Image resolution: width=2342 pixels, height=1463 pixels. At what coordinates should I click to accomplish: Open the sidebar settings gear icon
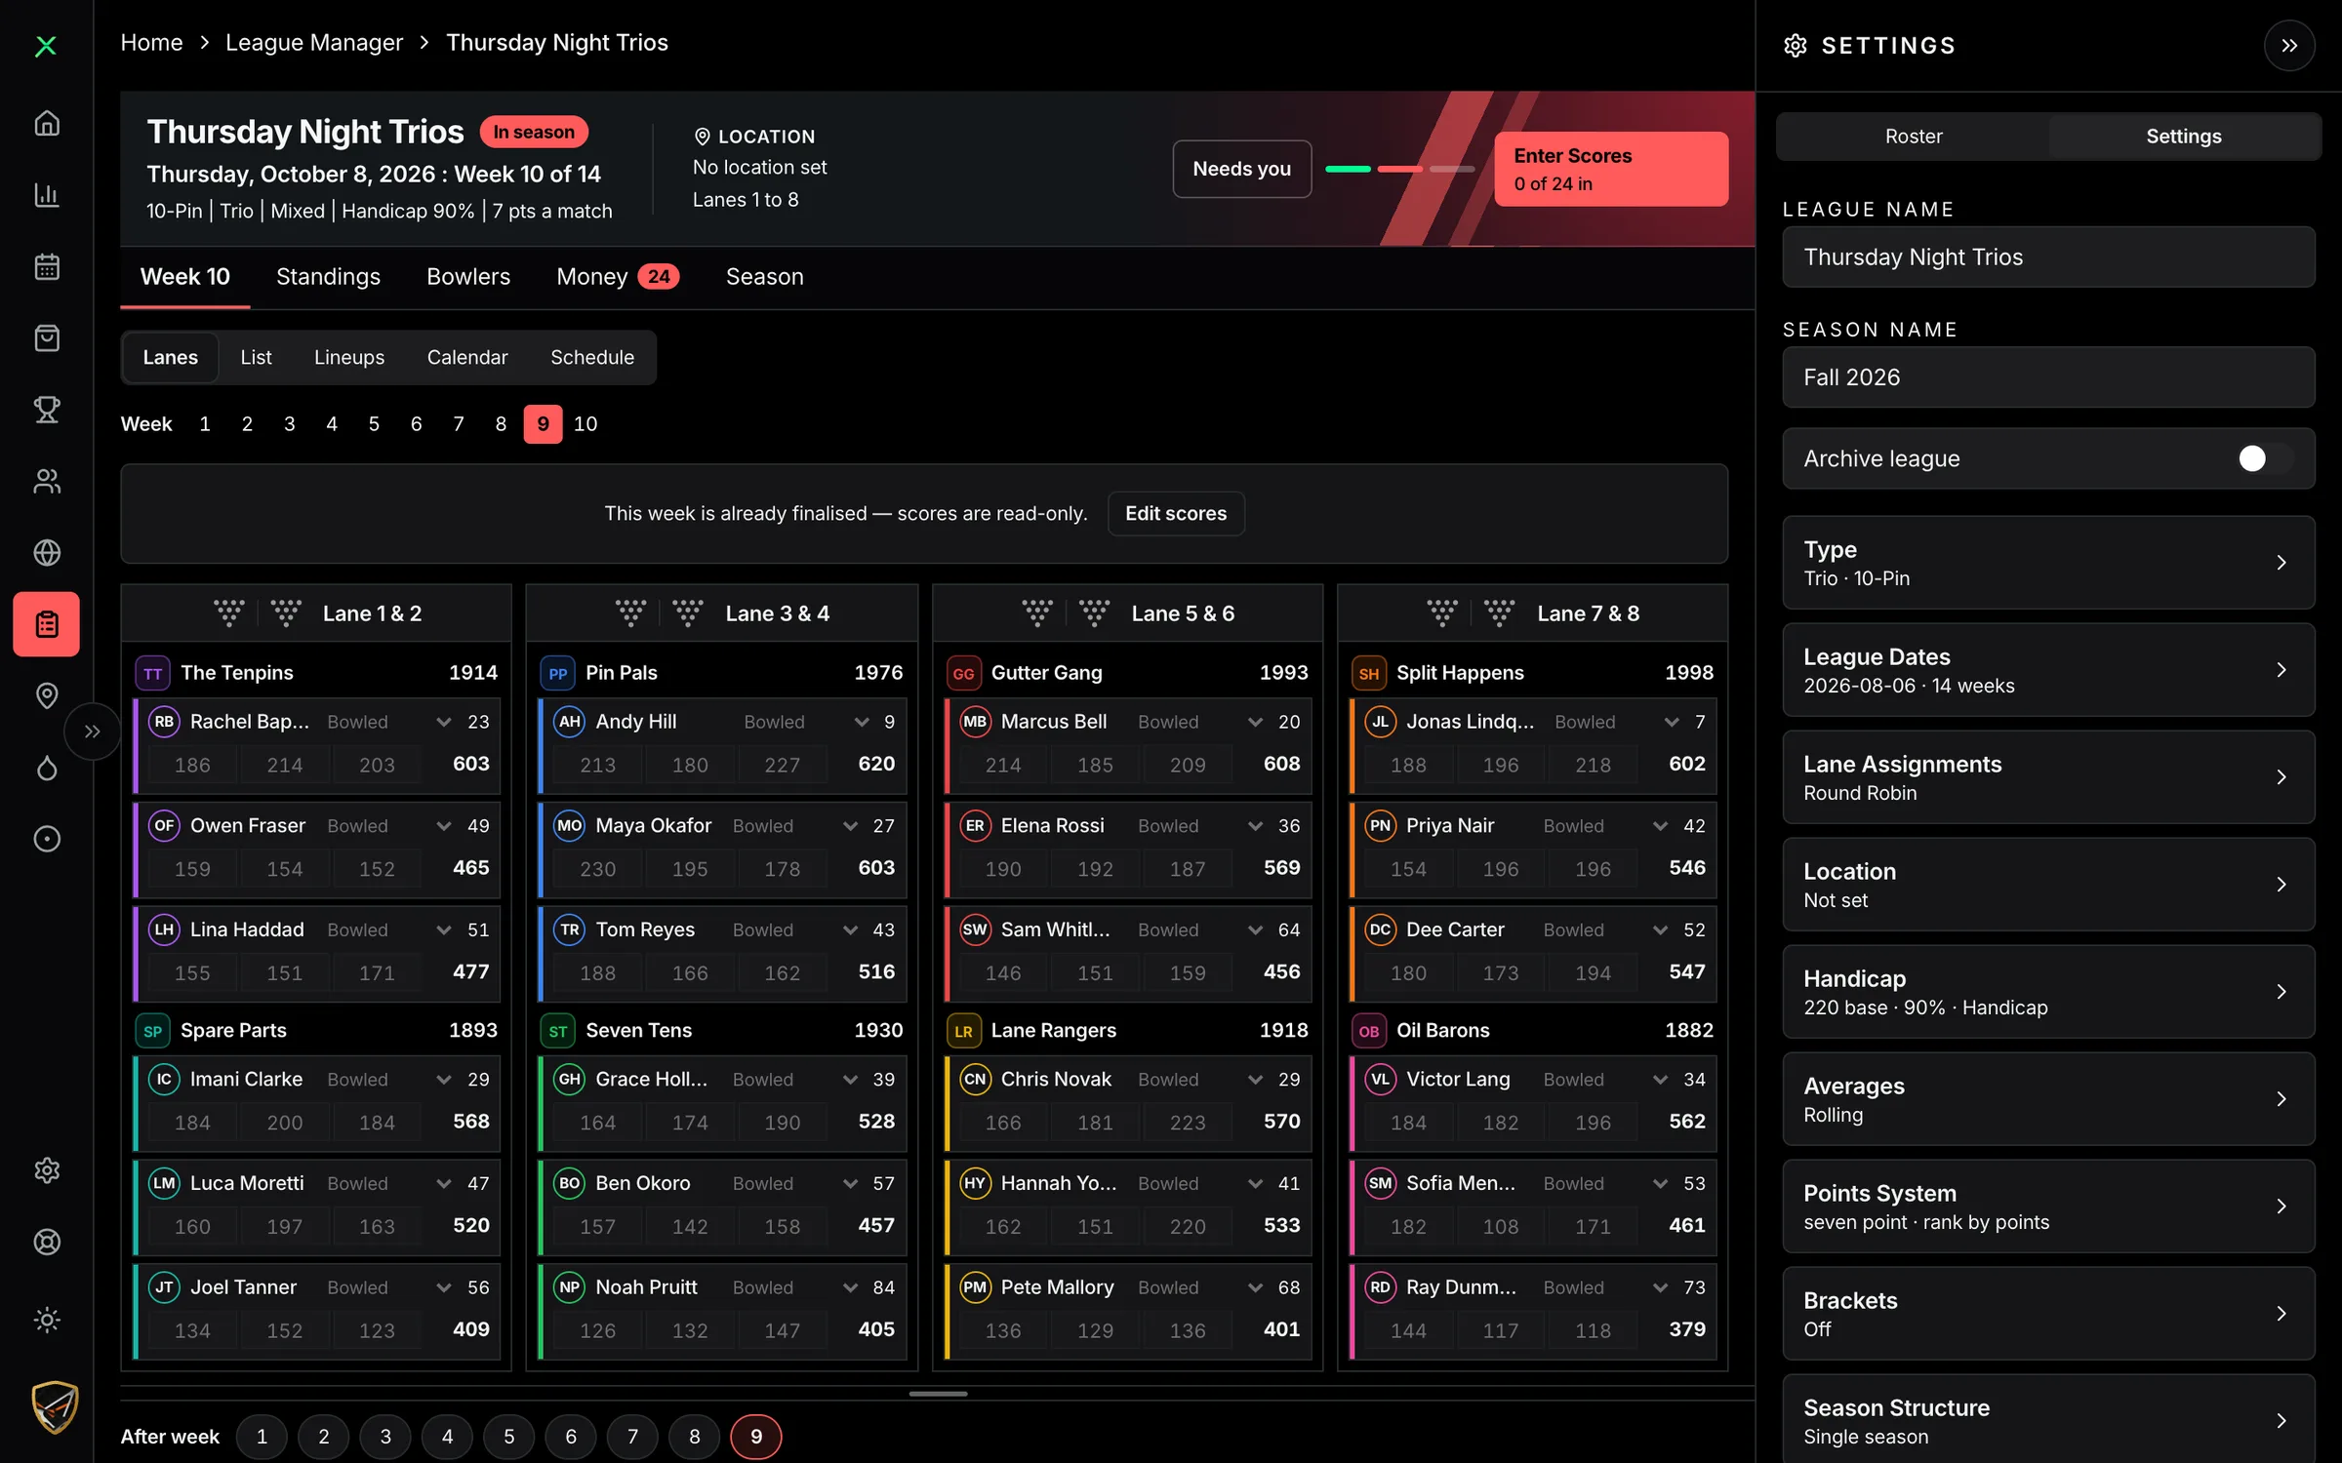pos(47,1170)
